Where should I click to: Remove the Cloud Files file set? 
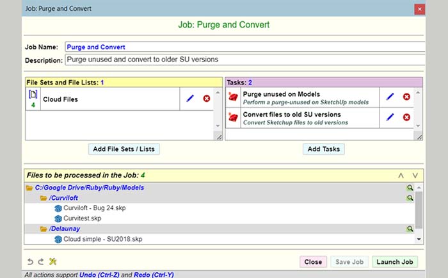point(206,98)
